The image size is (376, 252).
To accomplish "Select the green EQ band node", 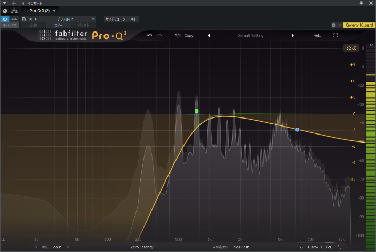I will click(x=197, y=111).
